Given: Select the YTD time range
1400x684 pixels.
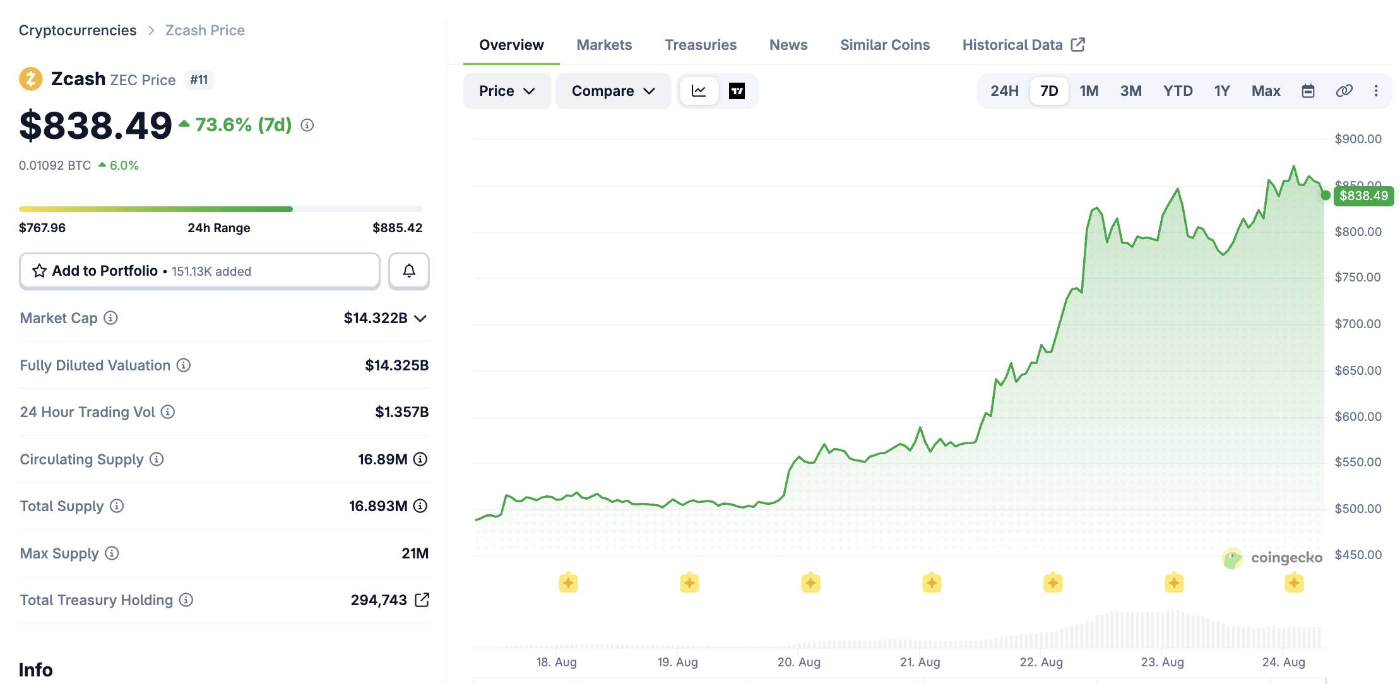Looking at the screenshot, I should (x=1178, y=91).
